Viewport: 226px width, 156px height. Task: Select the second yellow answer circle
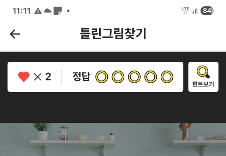point(118,77)
